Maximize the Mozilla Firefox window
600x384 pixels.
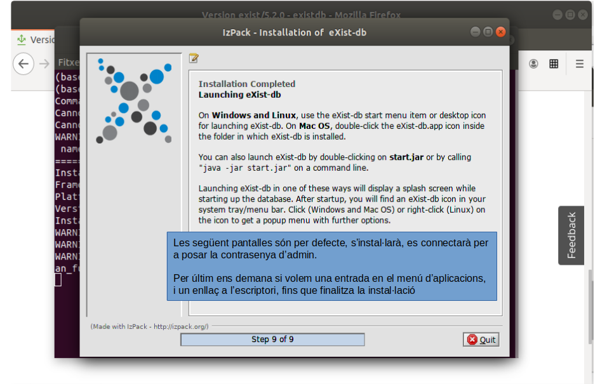coord(570,15)
